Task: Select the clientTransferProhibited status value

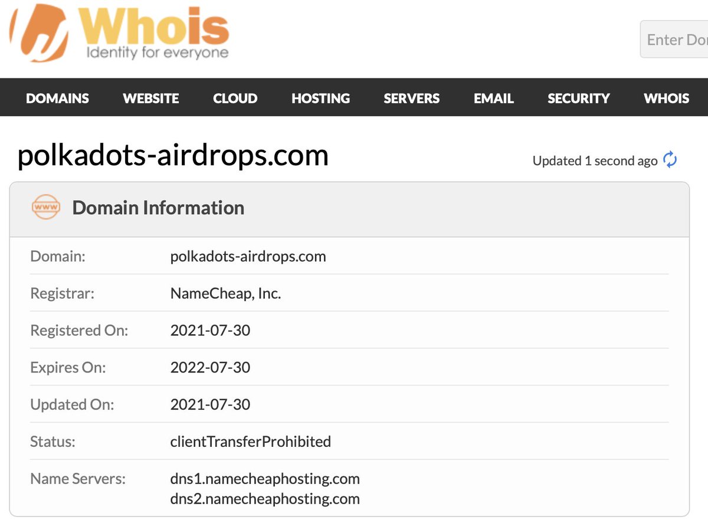Action: coord(251,442)
